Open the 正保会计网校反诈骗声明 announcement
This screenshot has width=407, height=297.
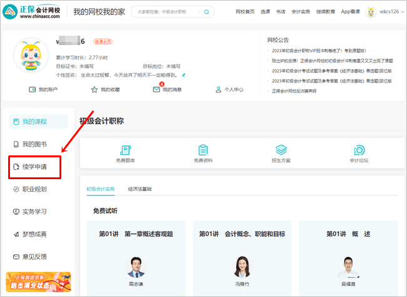coord(294,91)
